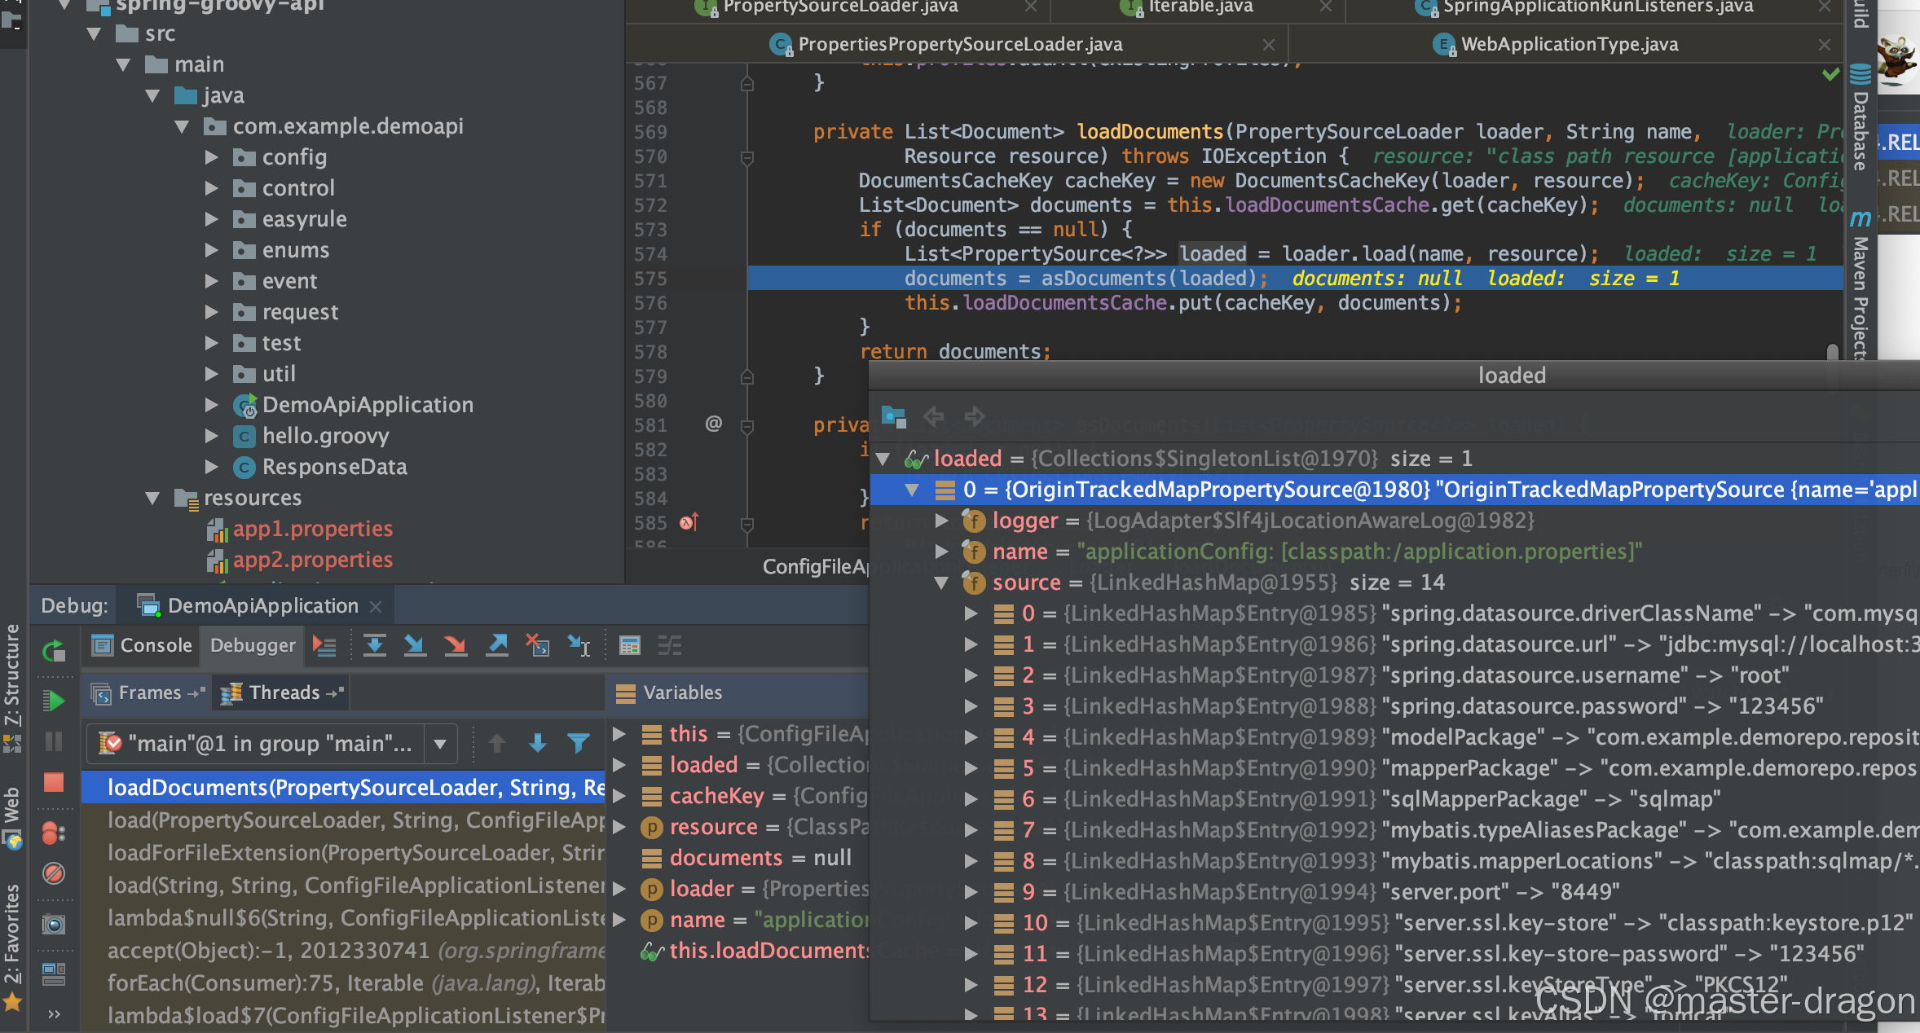The height and width of the screenshot is (1033, 1920).
Task: Click the step-over debugger icon
Action: click(x=374, y=646)
